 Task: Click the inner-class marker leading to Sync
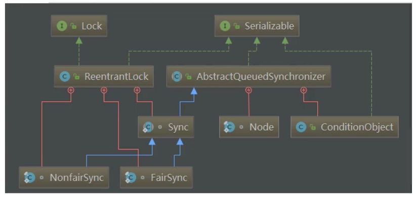[x=137, y=90]
